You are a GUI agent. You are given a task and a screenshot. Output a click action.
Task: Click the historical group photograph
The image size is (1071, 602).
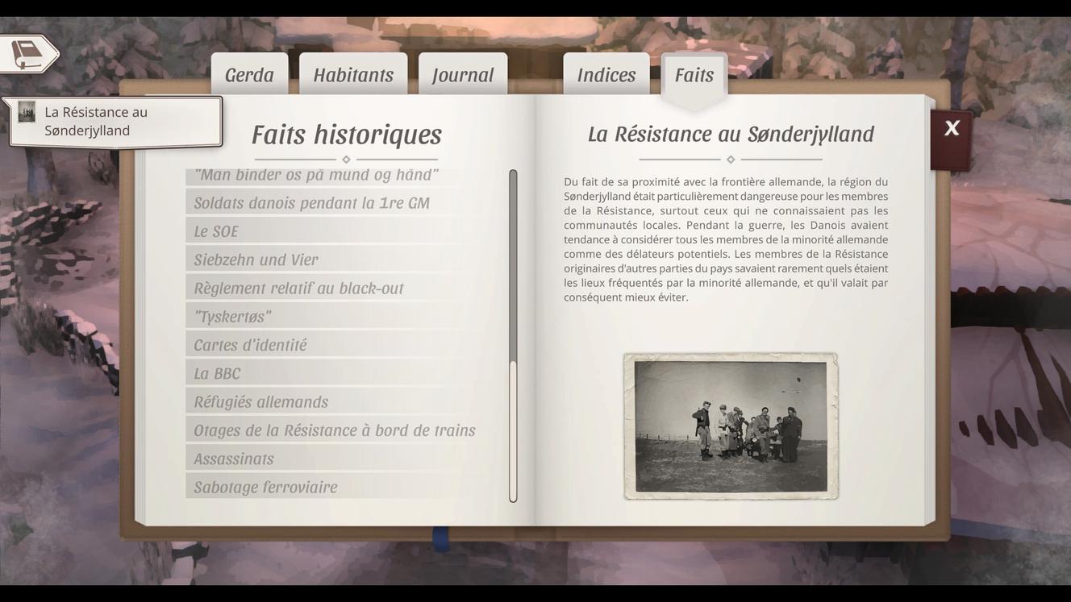pos(731,426)
